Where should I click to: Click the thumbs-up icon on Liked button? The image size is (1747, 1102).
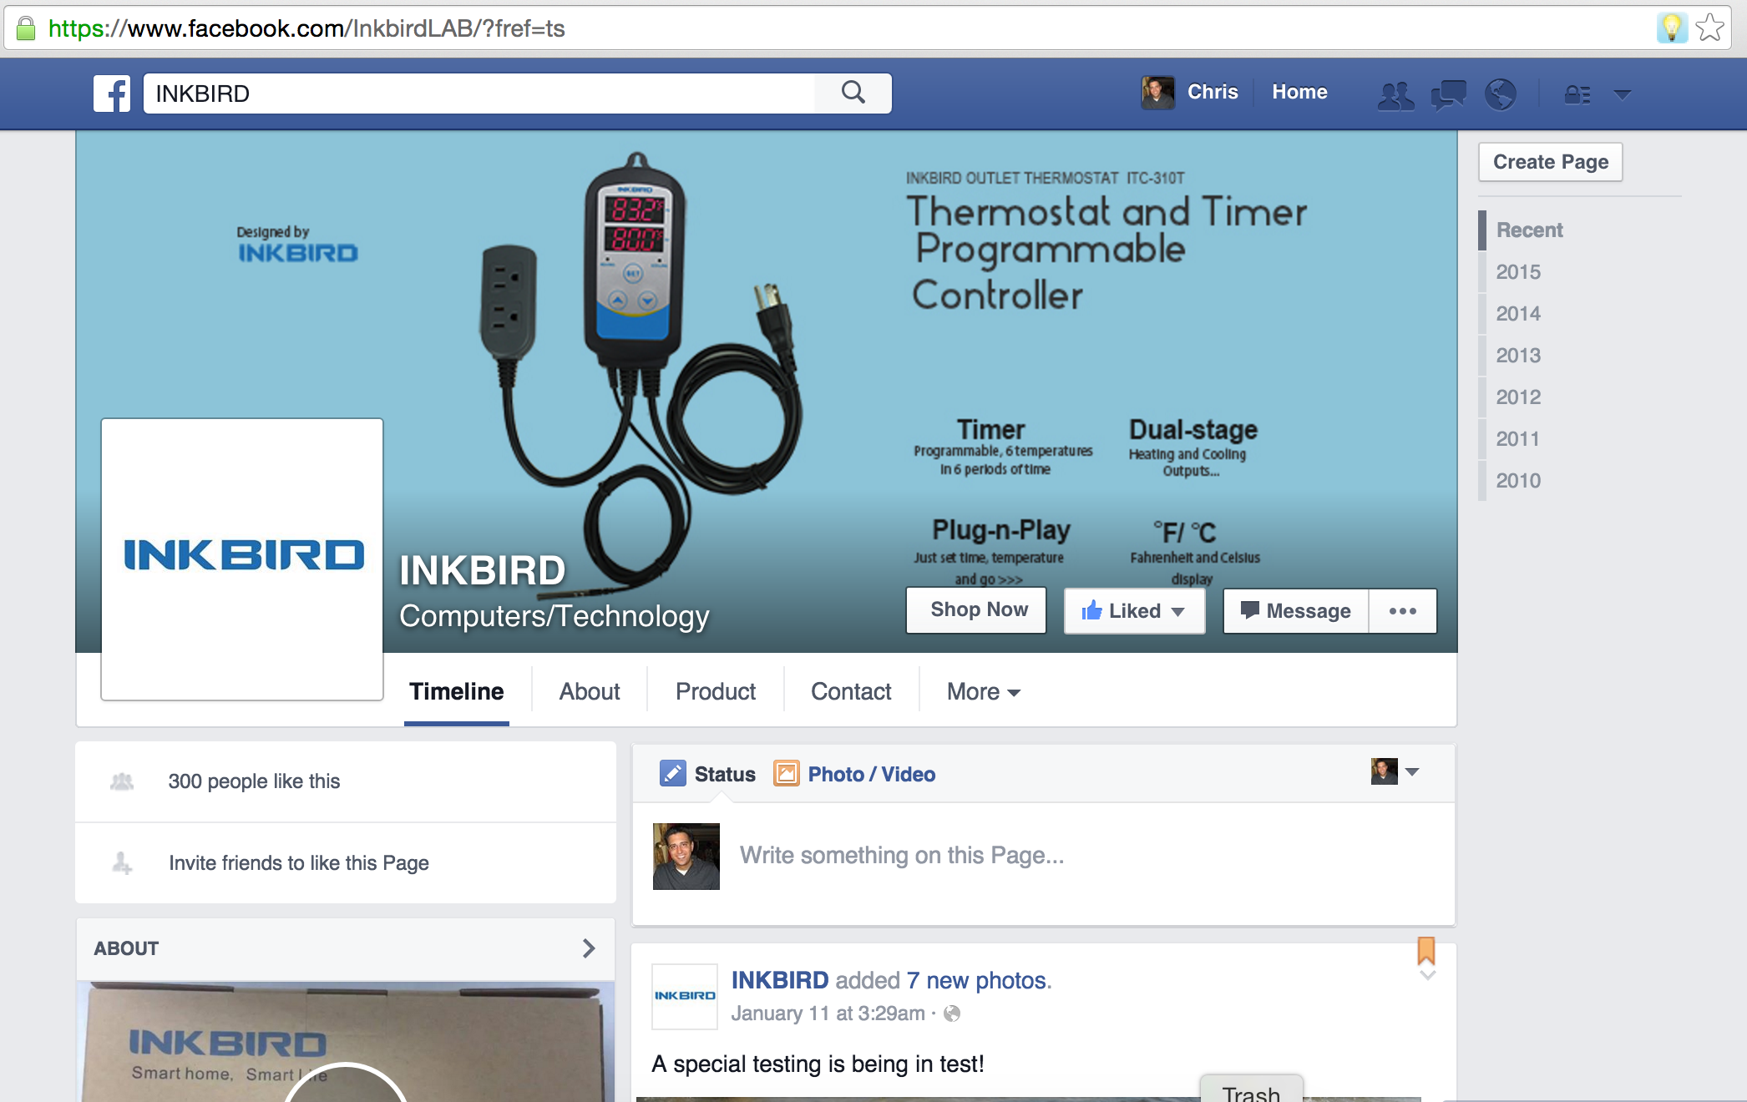(x=1091, y=610)
